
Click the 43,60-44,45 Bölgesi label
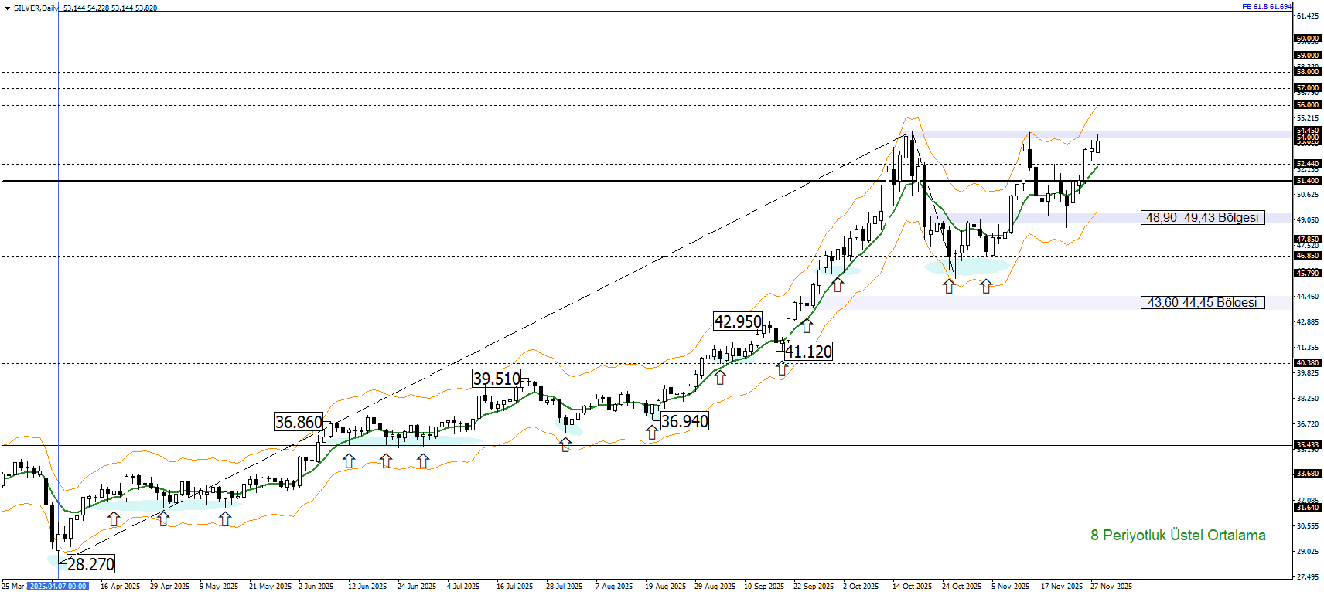click(x=1202, y=303)
